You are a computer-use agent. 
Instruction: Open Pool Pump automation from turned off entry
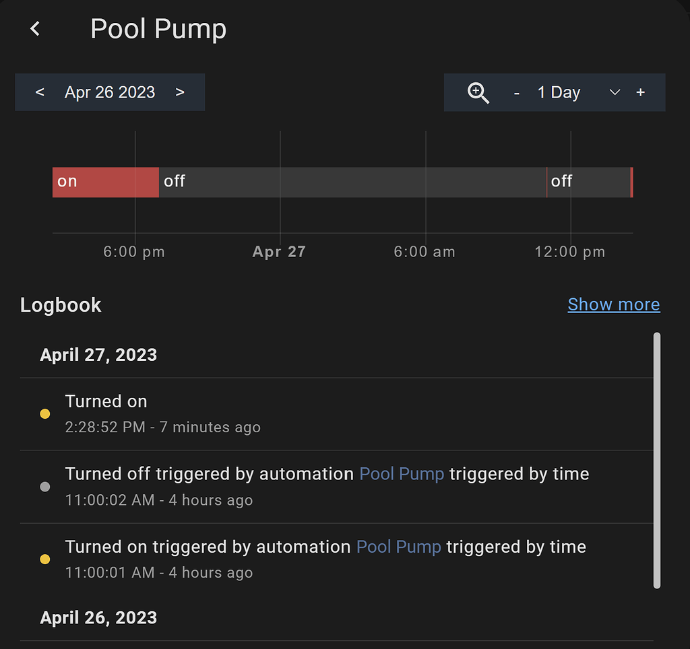click(x=402, y=473)
